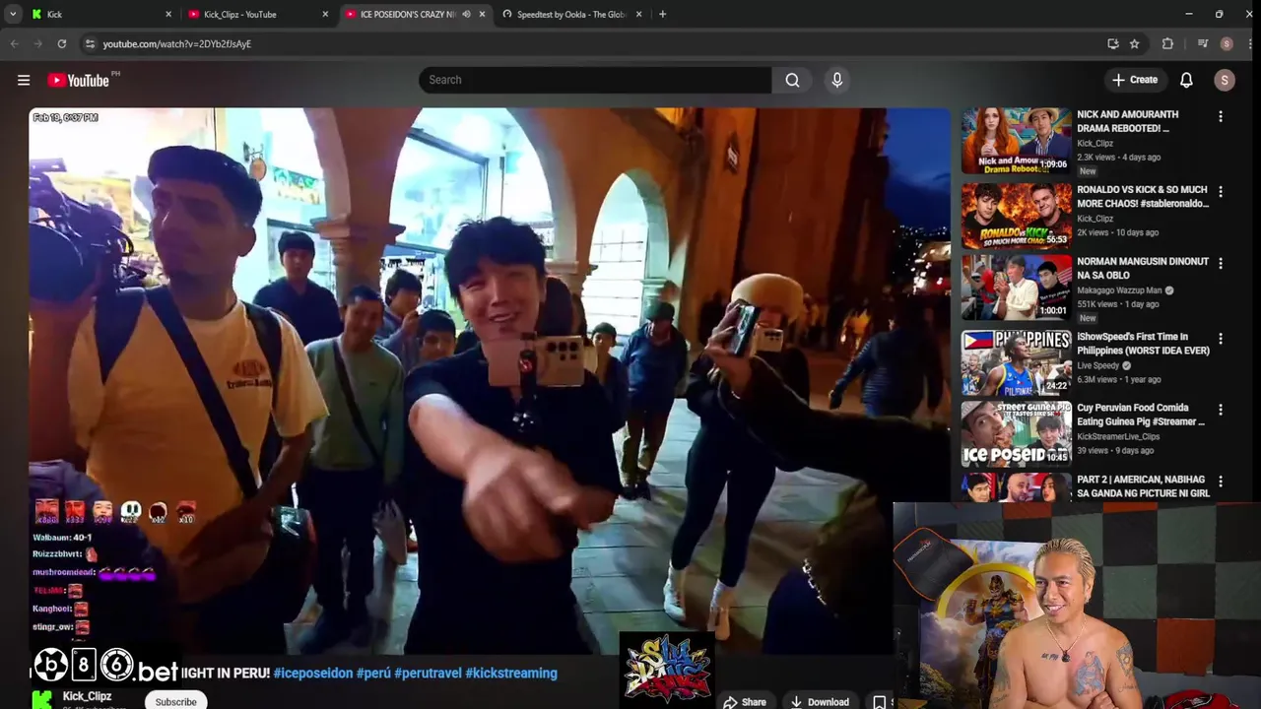1261x709 pixels.
Task: Open options for Nick and Amouranth video
Action: pos(1221,117)
